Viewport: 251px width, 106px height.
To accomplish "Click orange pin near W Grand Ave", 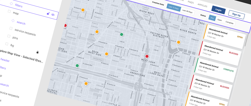I will click(x=83, y=10).
